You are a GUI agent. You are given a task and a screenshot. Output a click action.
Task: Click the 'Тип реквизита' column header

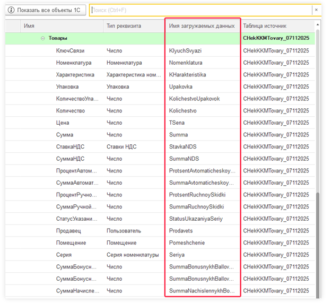click(x=124, y=25)
